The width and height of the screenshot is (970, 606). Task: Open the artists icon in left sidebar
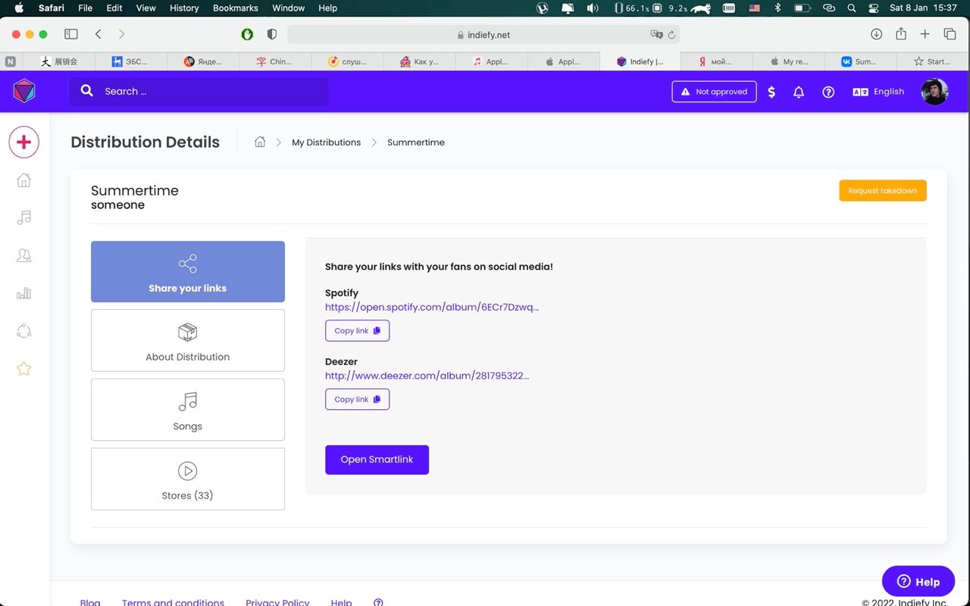point(24,255)
